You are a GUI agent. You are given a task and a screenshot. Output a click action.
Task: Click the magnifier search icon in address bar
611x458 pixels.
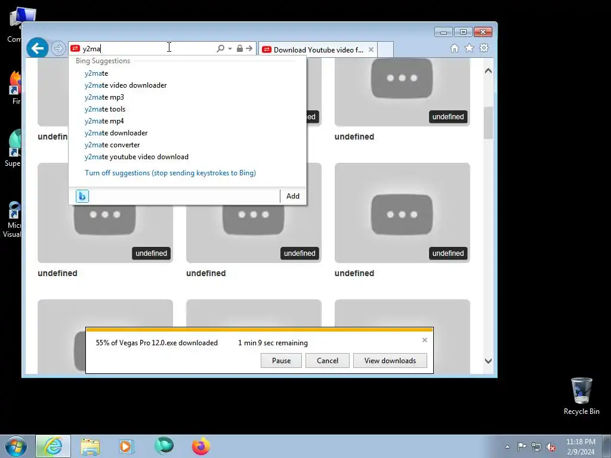[x=220, y=48]
